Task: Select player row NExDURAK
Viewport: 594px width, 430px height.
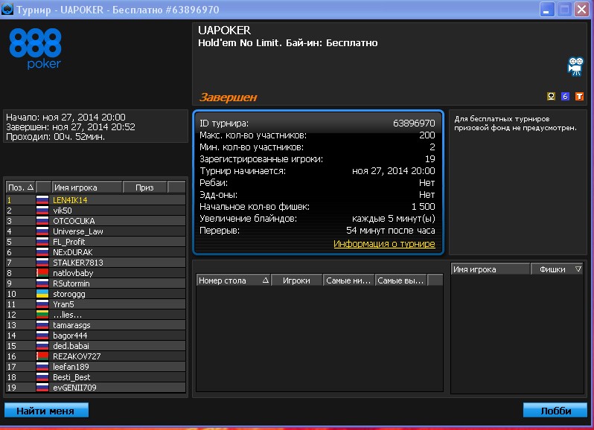Action: [x=96, y=251]
